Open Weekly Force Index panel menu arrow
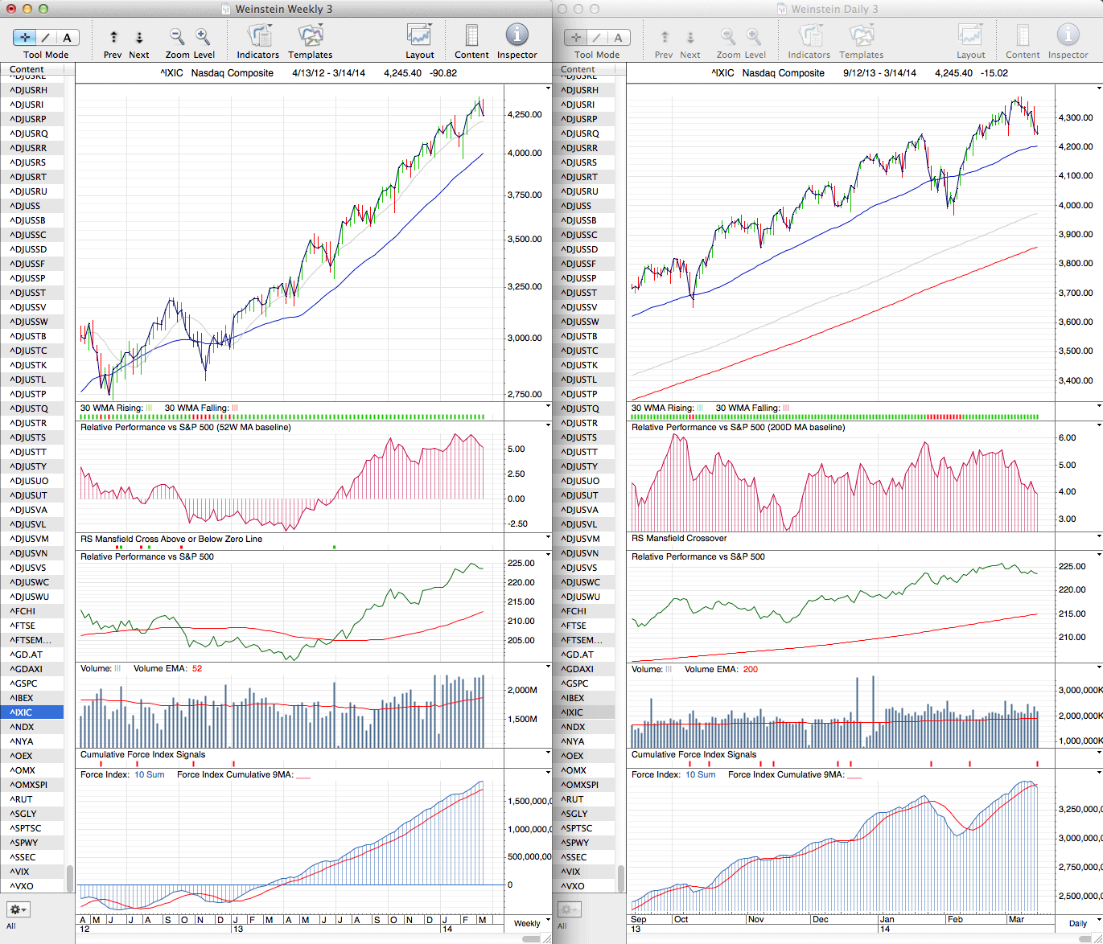1103x944 pixels. point(548,773)
